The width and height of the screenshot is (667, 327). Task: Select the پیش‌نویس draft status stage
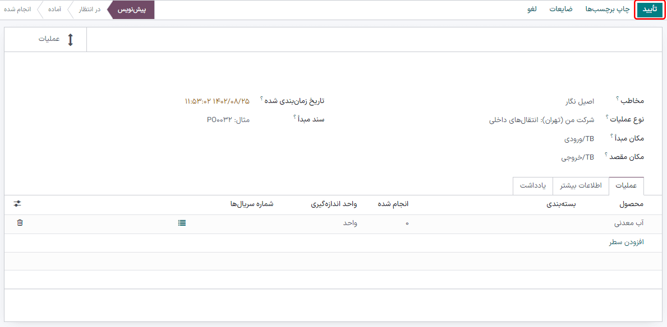coord(131,10)
